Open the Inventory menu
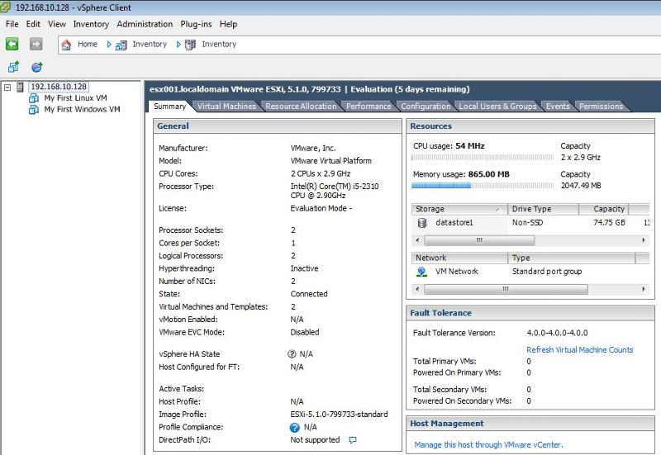 (91, 24)
